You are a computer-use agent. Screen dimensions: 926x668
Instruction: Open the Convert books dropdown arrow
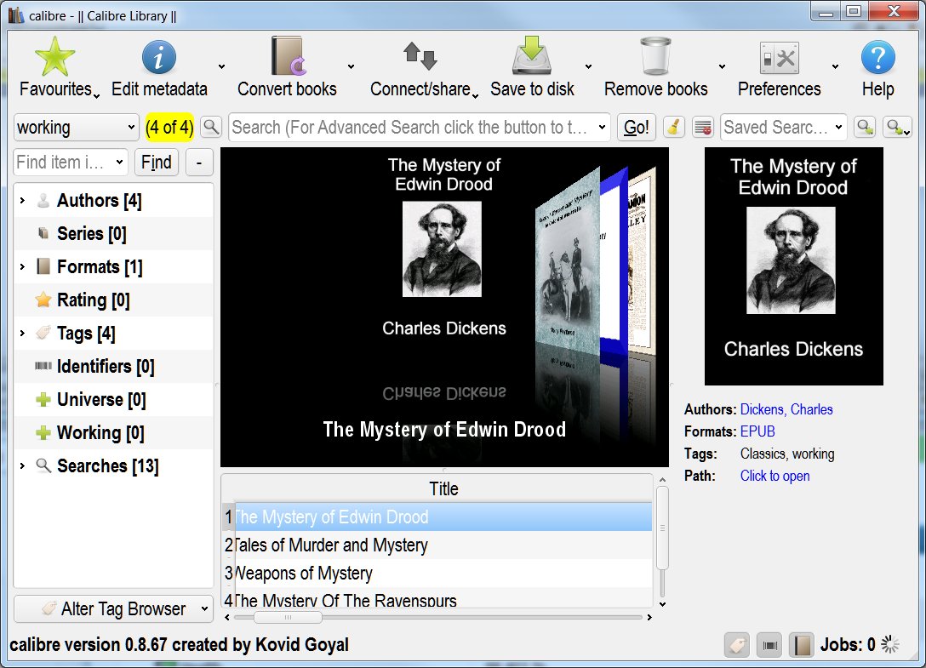(351, 66)
